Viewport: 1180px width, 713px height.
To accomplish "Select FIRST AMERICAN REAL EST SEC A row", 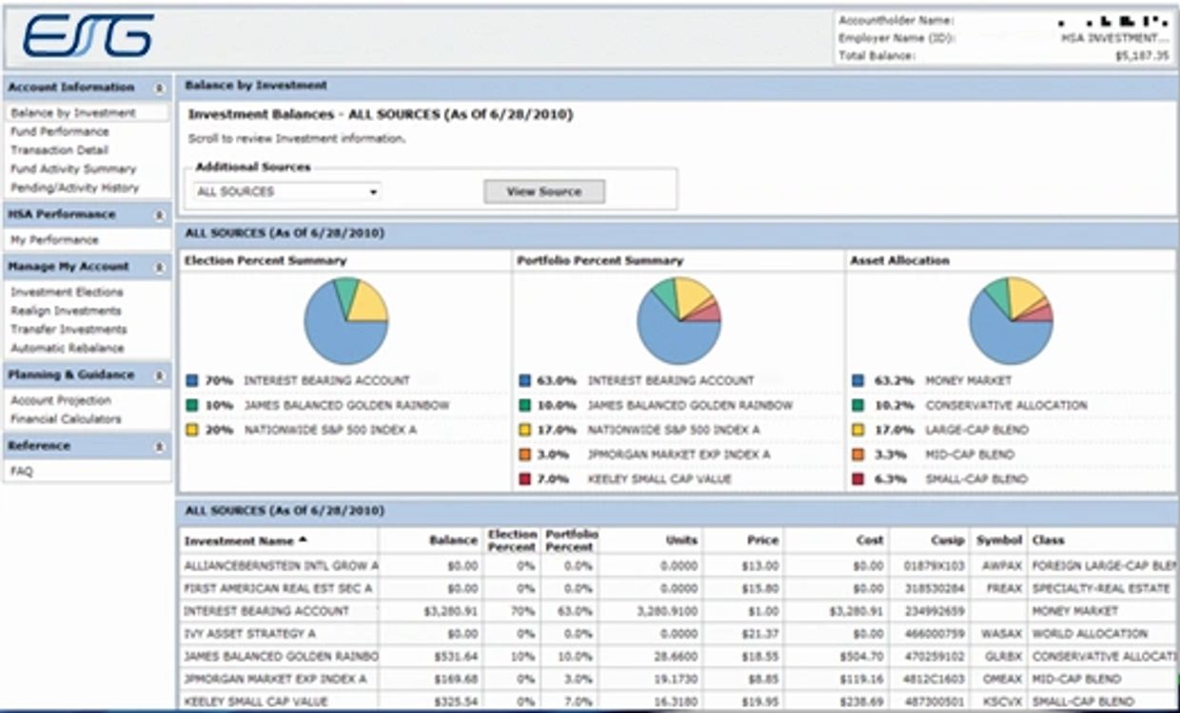I will click(678, 588).
